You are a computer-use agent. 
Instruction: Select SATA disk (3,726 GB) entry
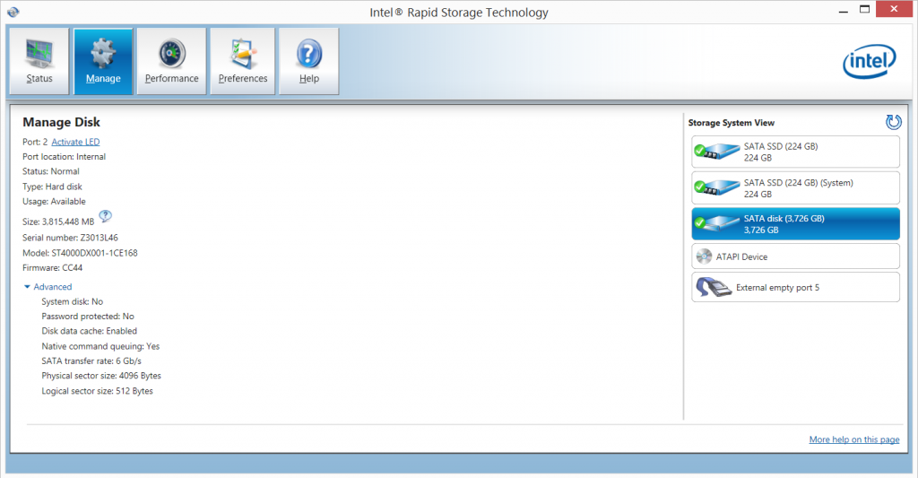(795, 224)
